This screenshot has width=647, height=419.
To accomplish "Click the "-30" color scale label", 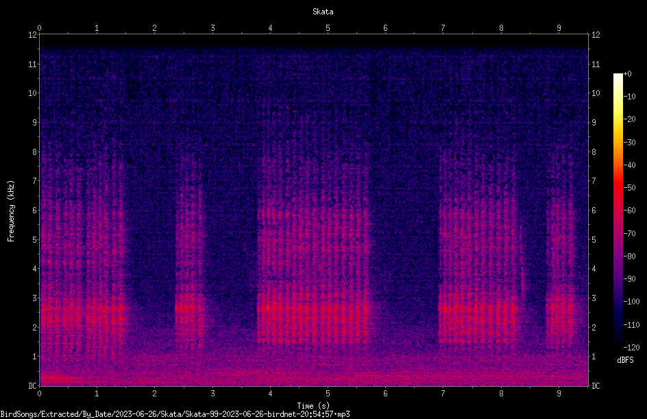I will click(x=629, y=143).
